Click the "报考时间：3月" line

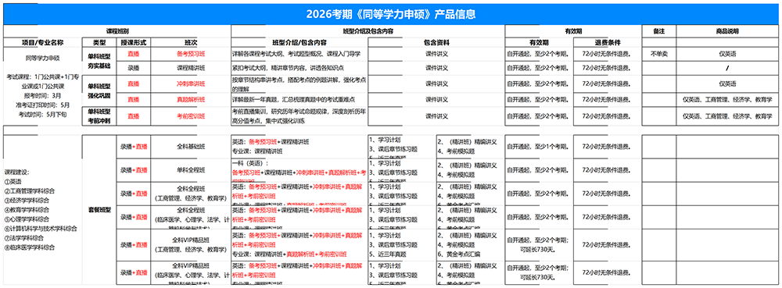point(42,95)
